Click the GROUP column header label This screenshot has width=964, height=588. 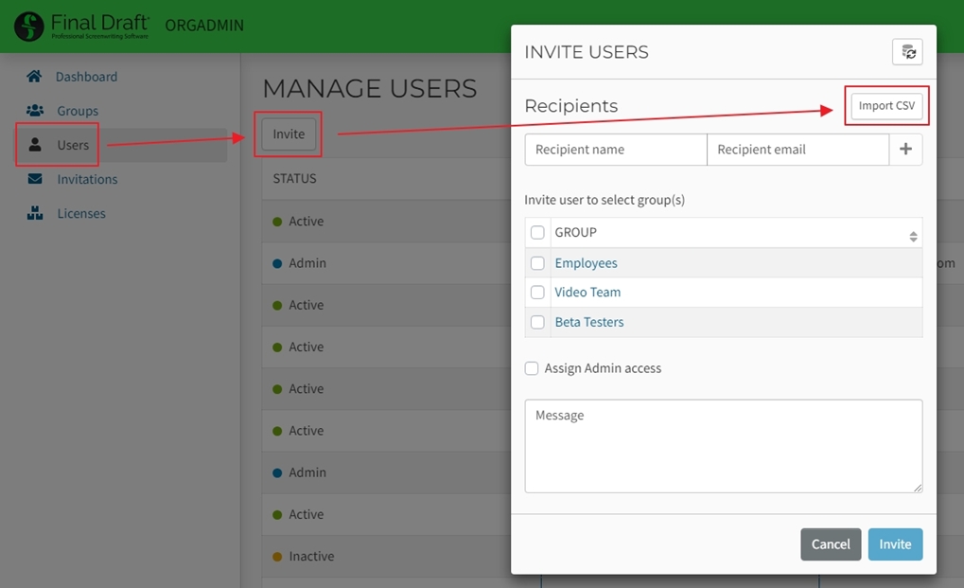tap(575, 233)
